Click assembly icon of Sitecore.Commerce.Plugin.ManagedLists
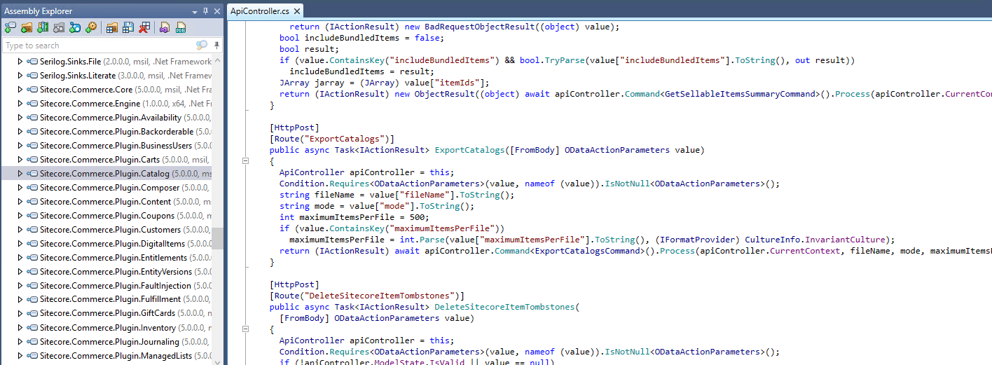The width and height of the screenshot is (992, 365). [32, 356]
